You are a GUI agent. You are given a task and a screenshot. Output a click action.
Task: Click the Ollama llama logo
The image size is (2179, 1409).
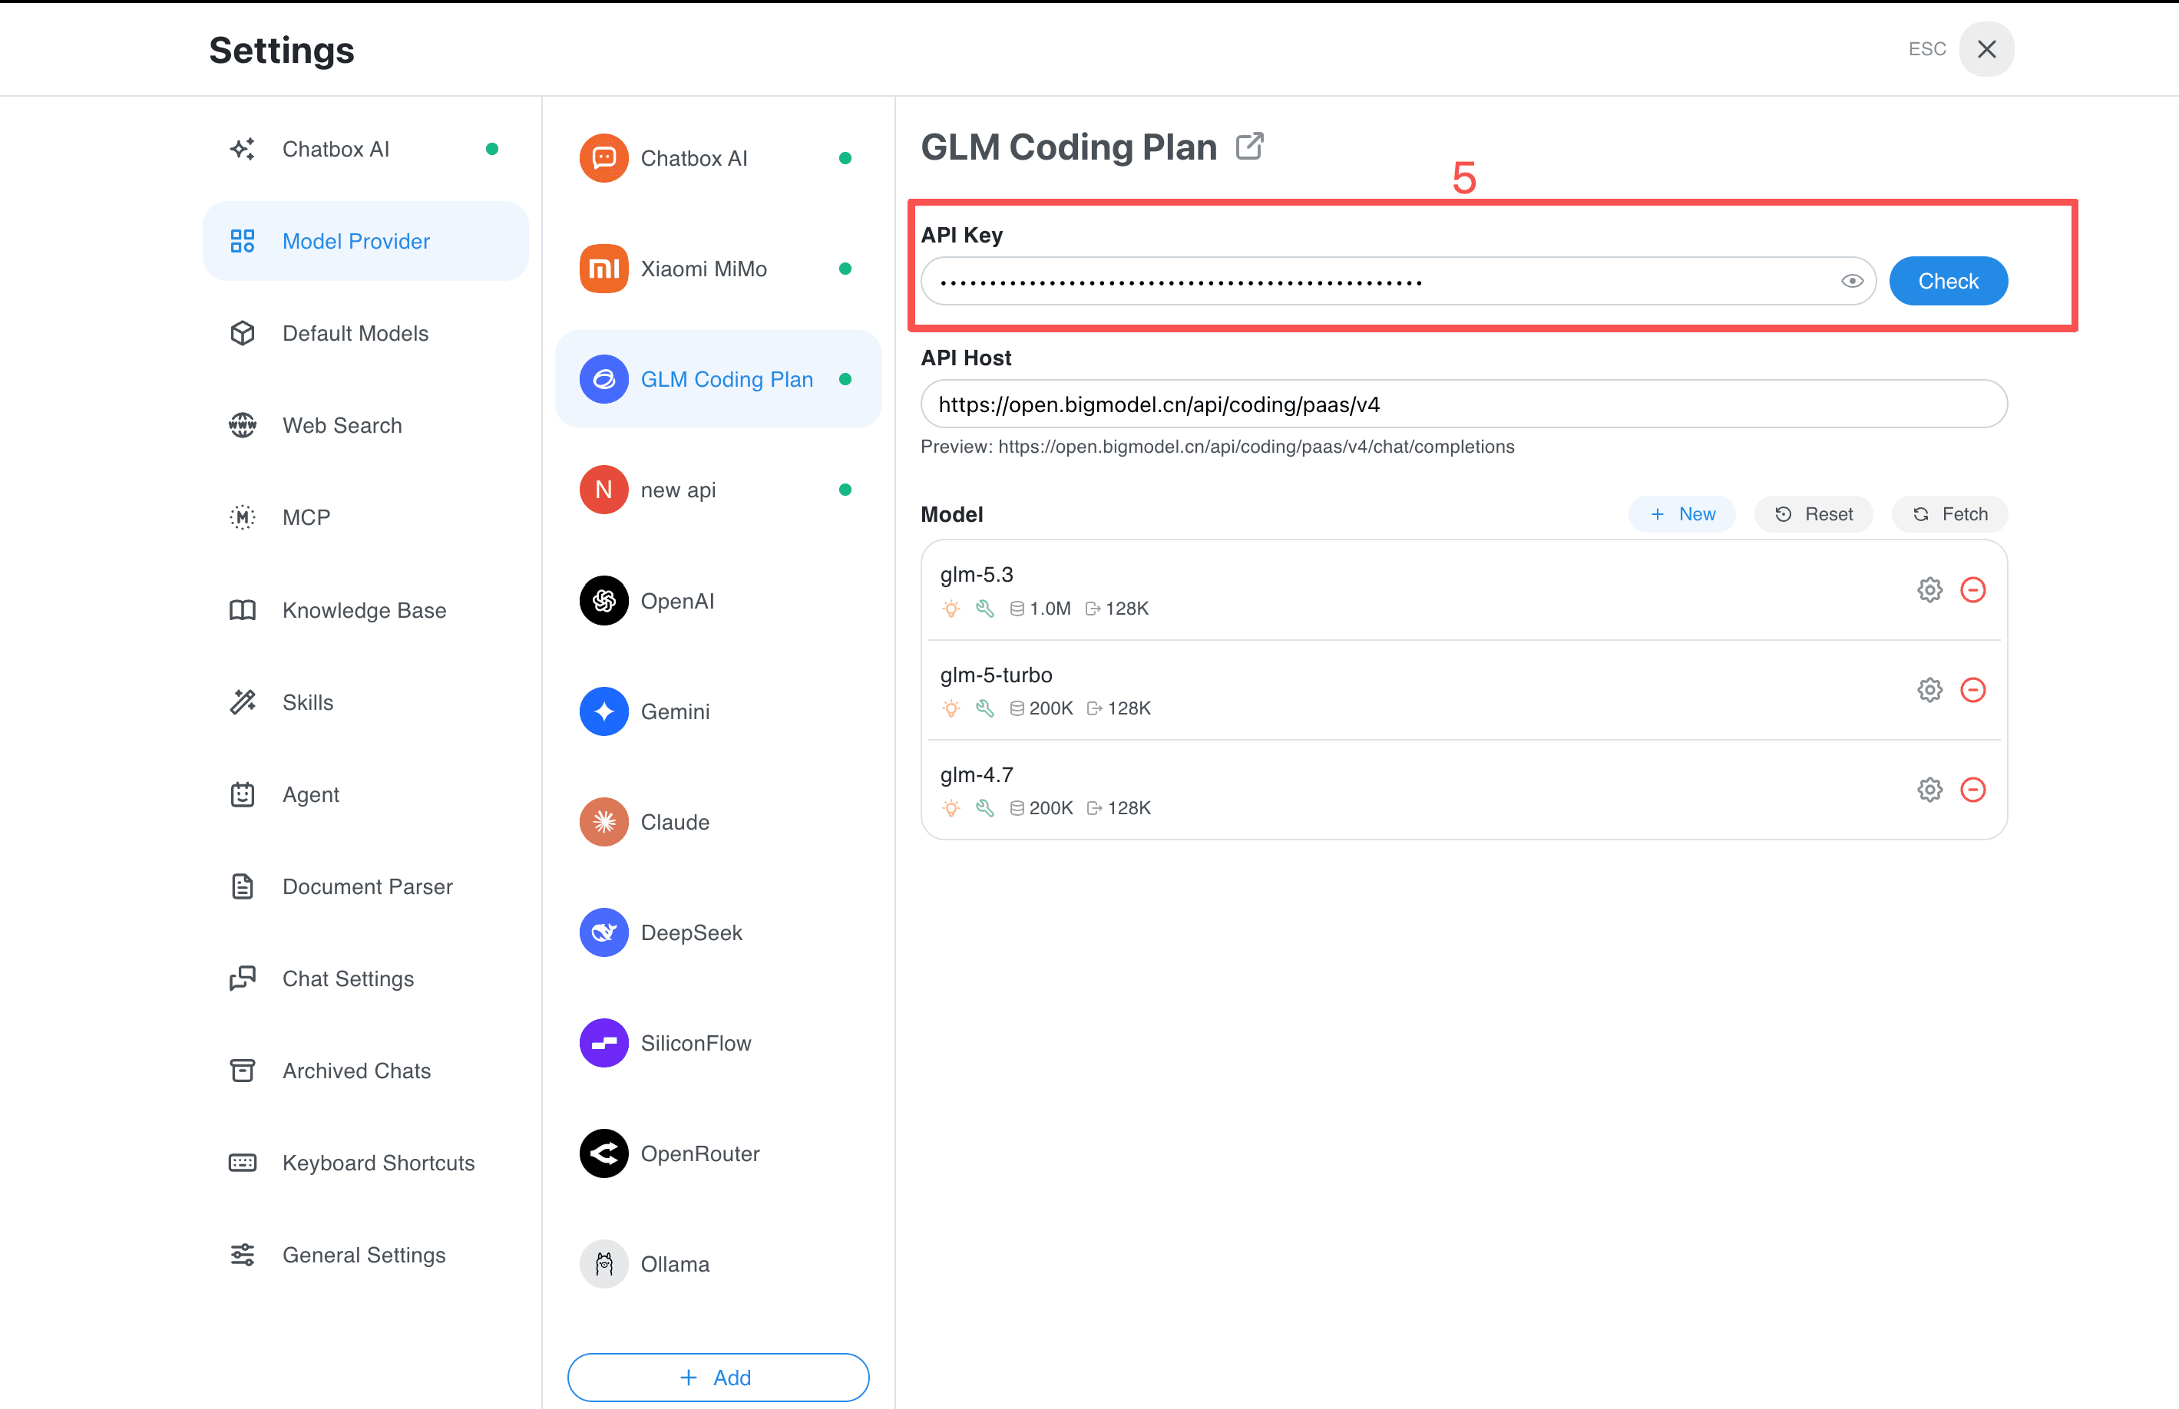[604, 1263]
